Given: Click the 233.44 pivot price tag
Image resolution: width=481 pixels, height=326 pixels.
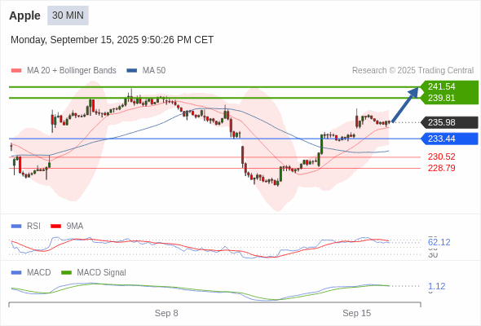Looking at the screenshot, I should (x=449, y=139).
